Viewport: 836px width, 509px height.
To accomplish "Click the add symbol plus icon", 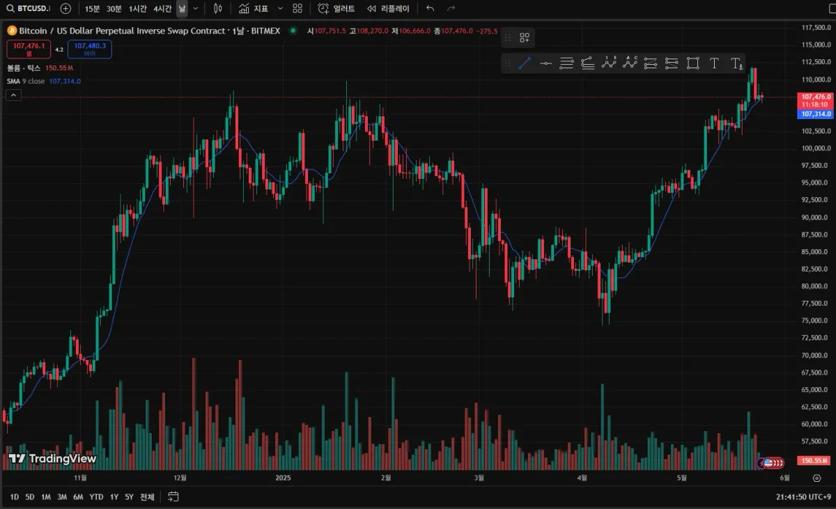I will click(x=65, y=8).
